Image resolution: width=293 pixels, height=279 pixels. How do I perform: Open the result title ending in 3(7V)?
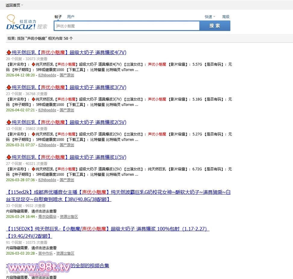(69, 87)
